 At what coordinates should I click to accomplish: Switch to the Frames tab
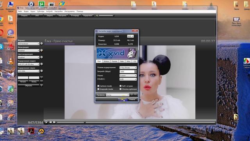coord(114,61)
